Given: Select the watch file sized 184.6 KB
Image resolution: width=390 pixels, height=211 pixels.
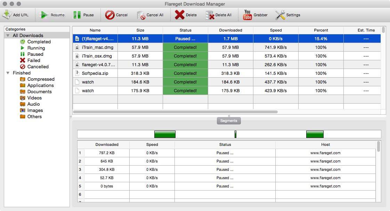Looking at the screenshot, I should point(88,82).
